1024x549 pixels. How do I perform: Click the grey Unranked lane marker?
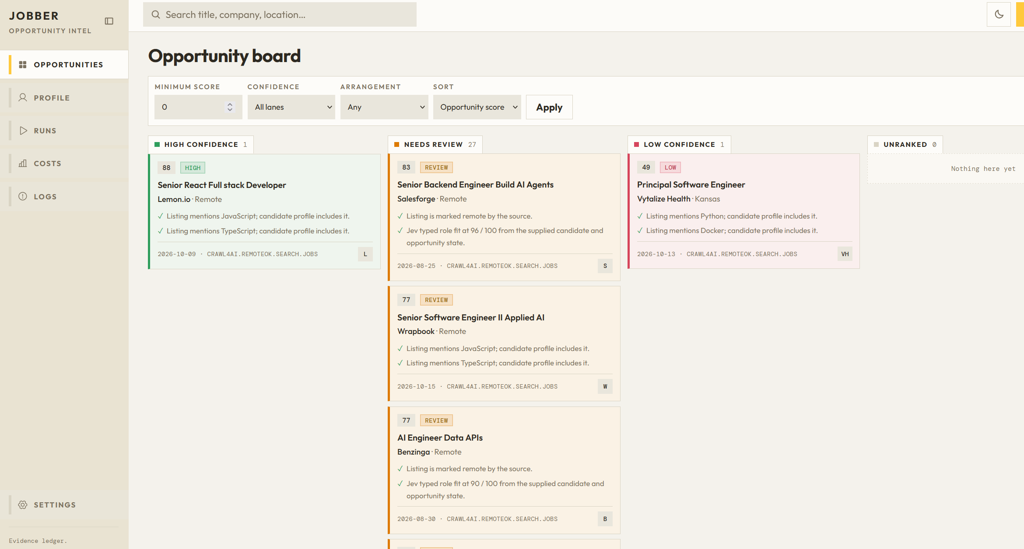tap(876, 145)
